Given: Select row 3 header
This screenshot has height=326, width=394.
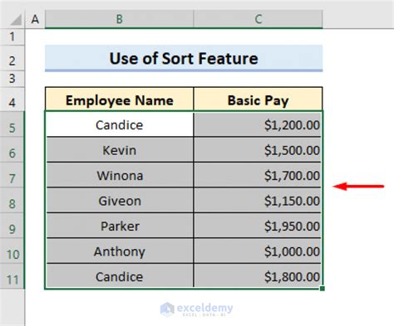Looking at the screenshot, I should point(12,79).
